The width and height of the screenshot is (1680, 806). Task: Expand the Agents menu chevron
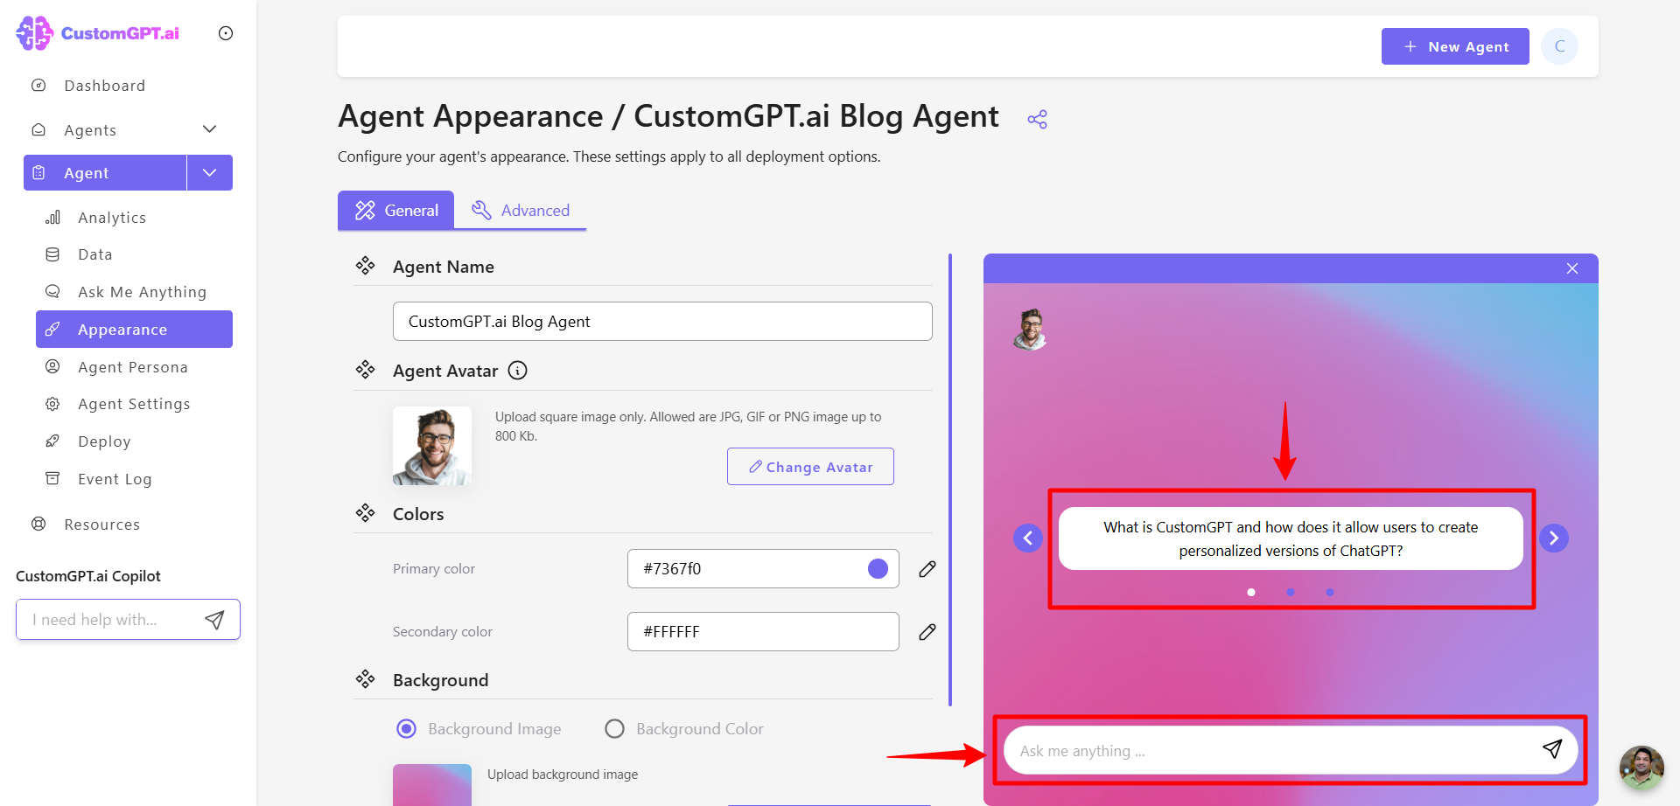pos(210,129)
